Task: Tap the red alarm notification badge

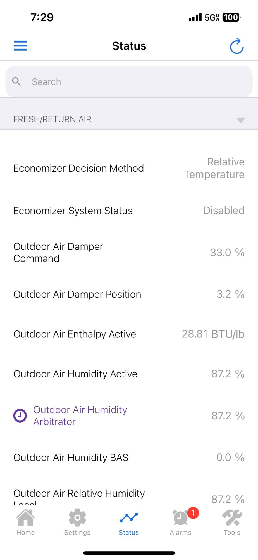Action: click(193, 513)
